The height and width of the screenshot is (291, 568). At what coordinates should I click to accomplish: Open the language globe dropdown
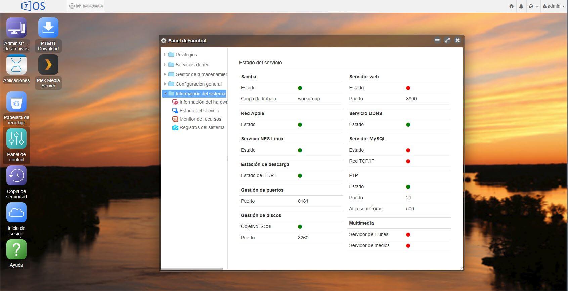coord(533,6)
